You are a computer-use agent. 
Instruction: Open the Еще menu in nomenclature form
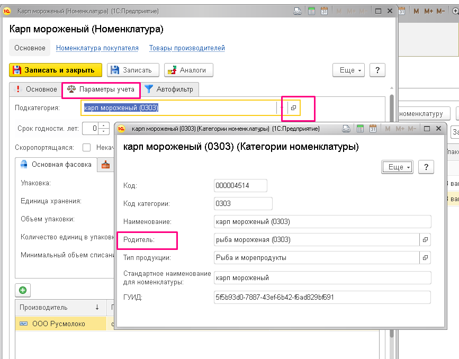click(x=348, y=70)
